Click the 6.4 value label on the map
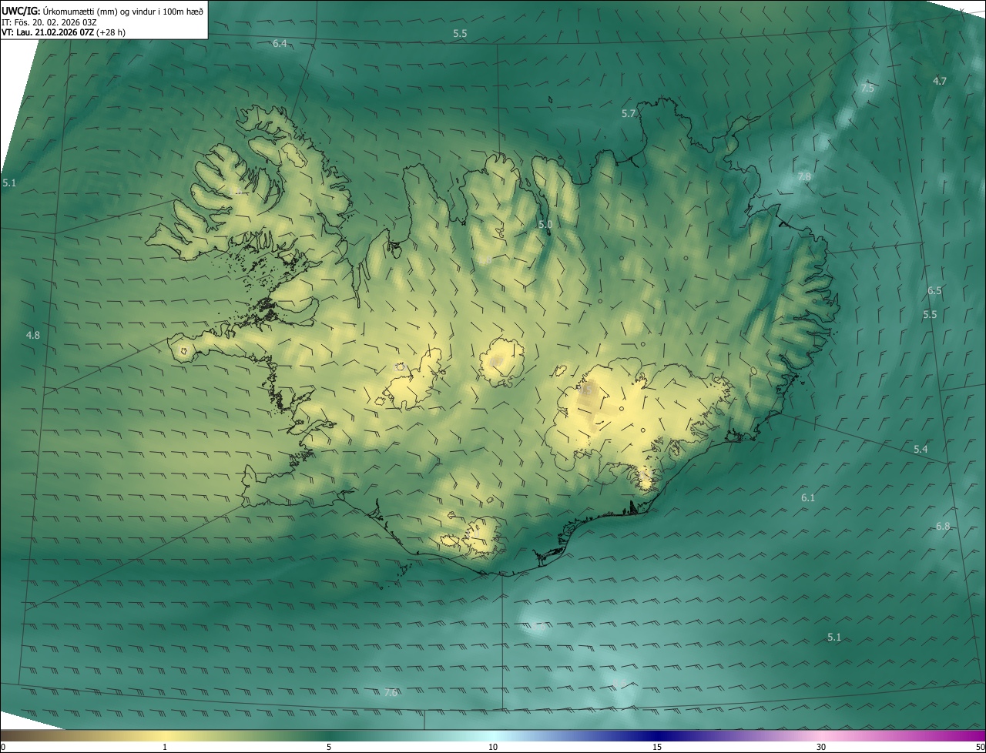 click(x=280, y=44)
